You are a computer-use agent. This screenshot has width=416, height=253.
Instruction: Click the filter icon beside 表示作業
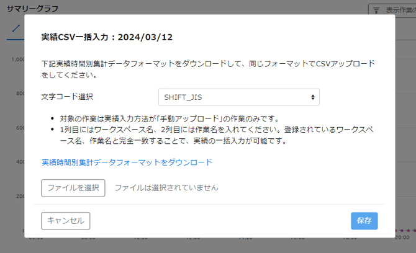(375, 11)
